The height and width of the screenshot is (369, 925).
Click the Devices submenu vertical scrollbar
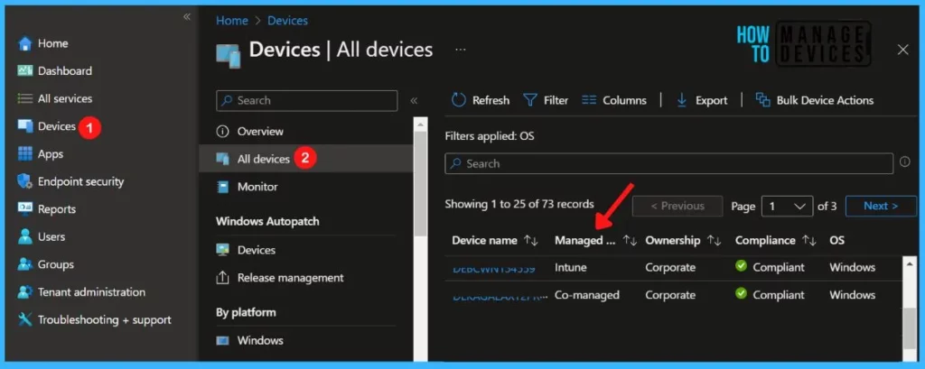click(420, 183)
